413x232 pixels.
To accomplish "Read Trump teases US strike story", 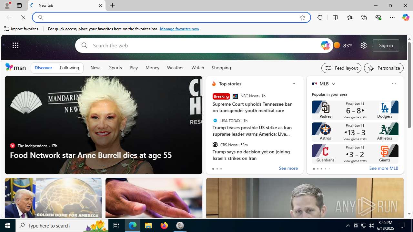I will coord(252,131).
